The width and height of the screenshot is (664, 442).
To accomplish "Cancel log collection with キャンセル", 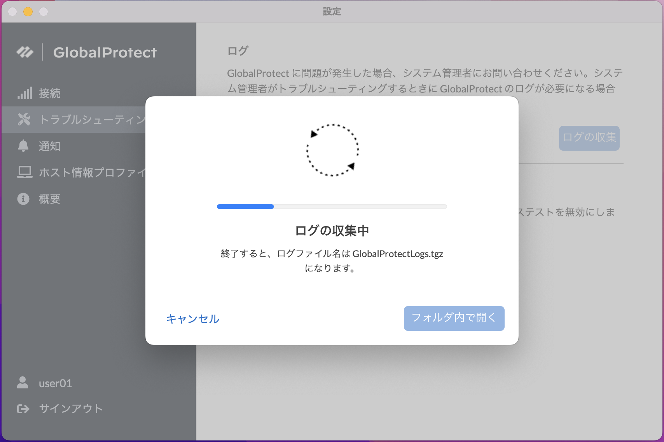I will coord(193,319).
